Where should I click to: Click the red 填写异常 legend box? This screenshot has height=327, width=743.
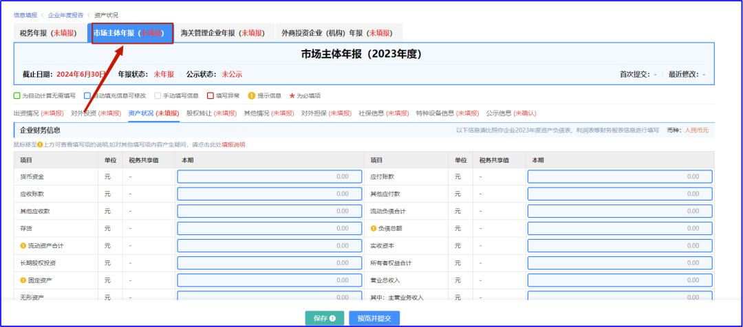[x=211, y=95]
